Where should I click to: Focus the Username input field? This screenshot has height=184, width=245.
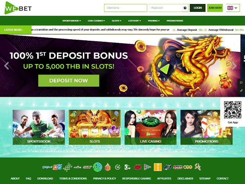126,8
